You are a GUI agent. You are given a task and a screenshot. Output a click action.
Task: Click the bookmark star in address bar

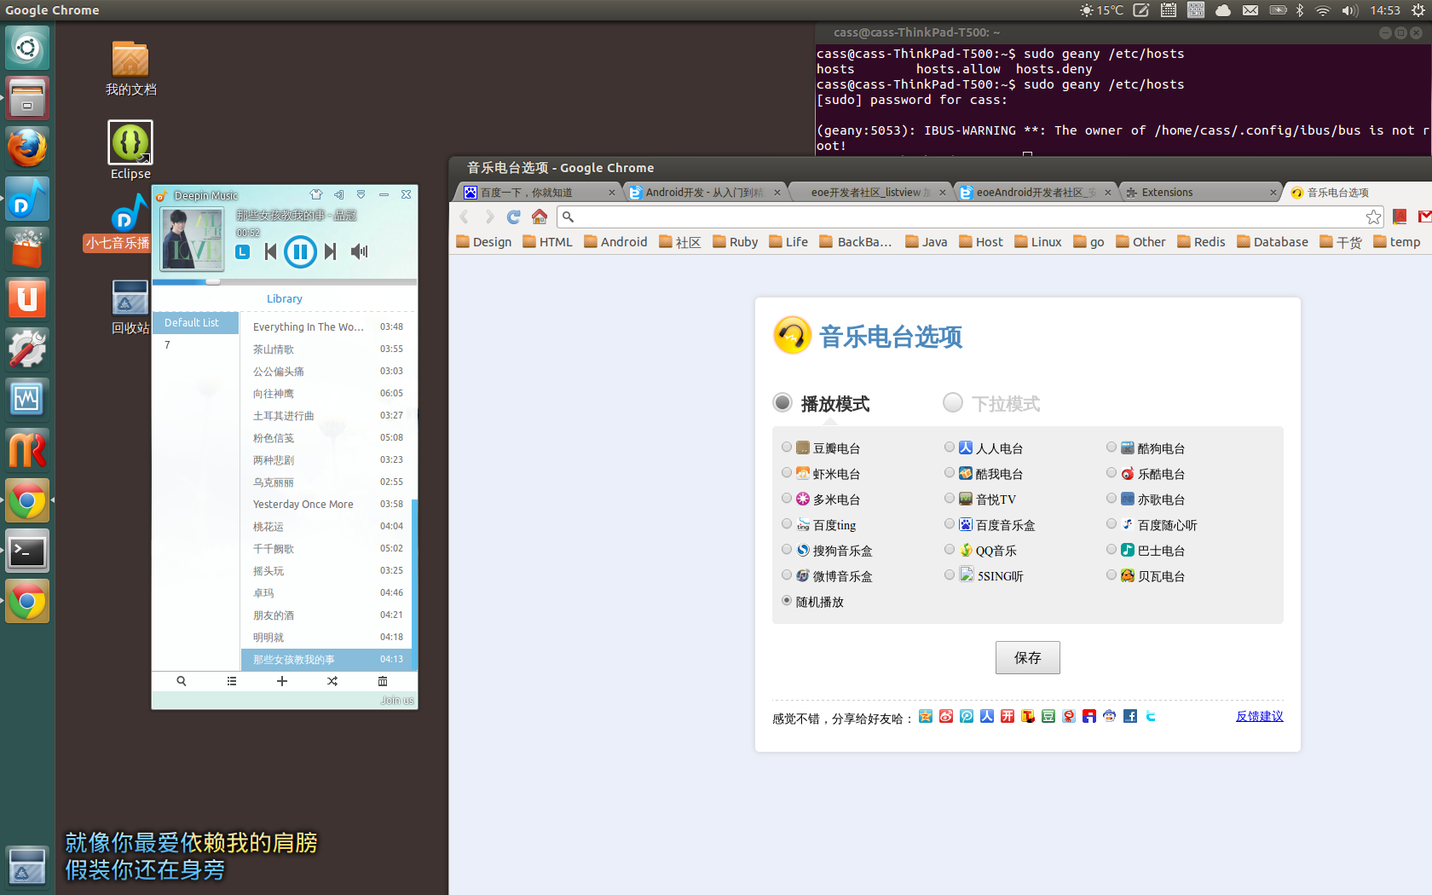click(x=1373, y=217)
